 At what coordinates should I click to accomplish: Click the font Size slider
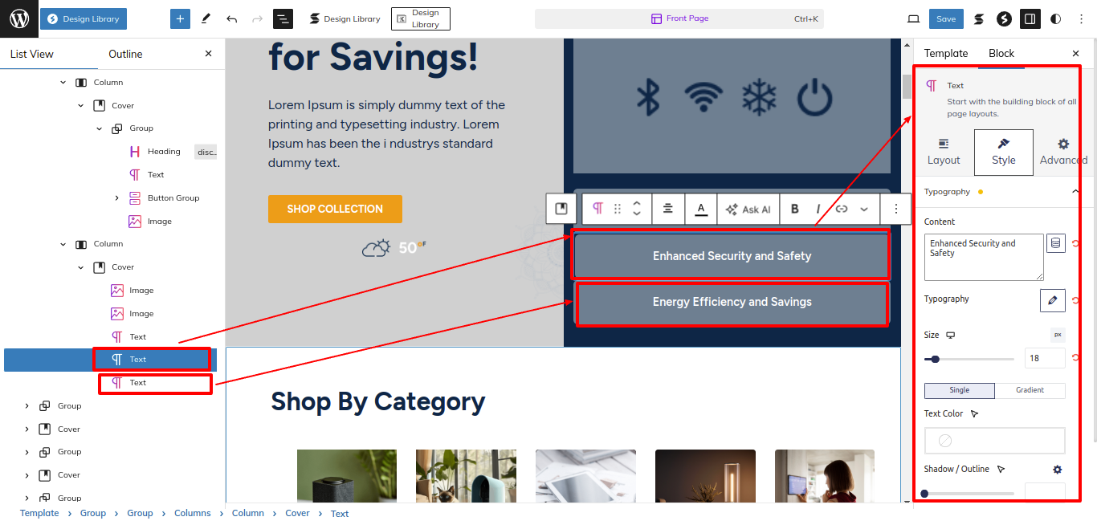(969, 359)
